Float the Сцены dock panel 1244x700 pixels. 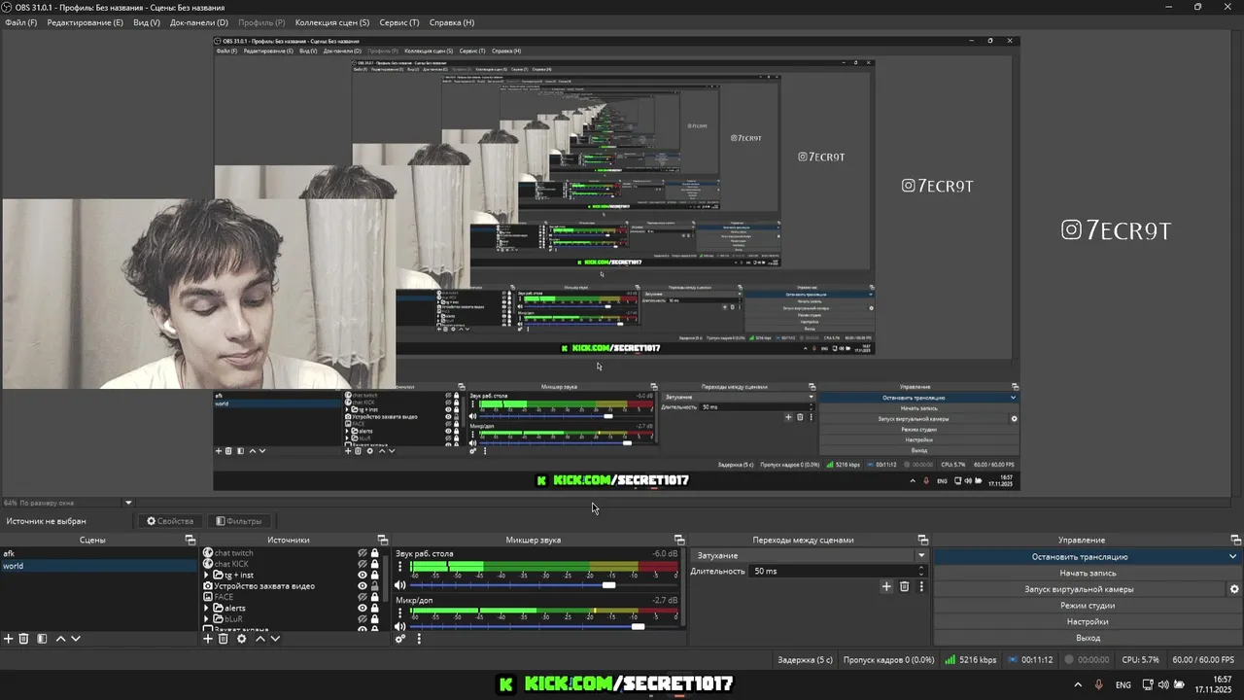(x=190, y=540)
